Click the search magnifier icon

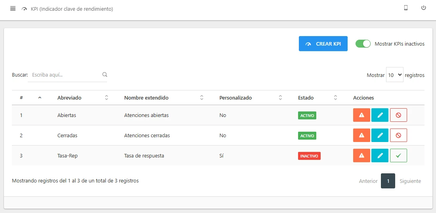105,75
